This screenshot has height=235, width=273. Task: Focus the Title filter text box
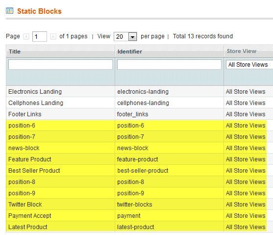(60, 64)
